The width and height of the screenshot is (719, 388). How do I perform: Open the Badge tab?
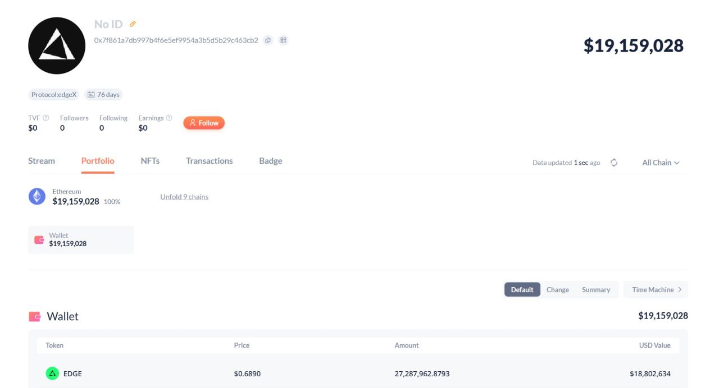tap(271, 161)
